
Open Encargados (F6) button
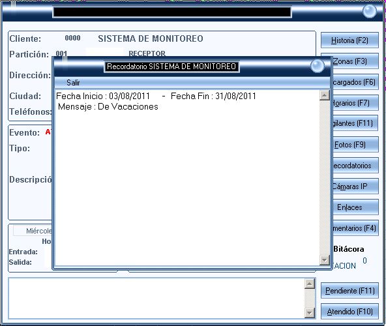pyautogui.click(x=356, y=81)
